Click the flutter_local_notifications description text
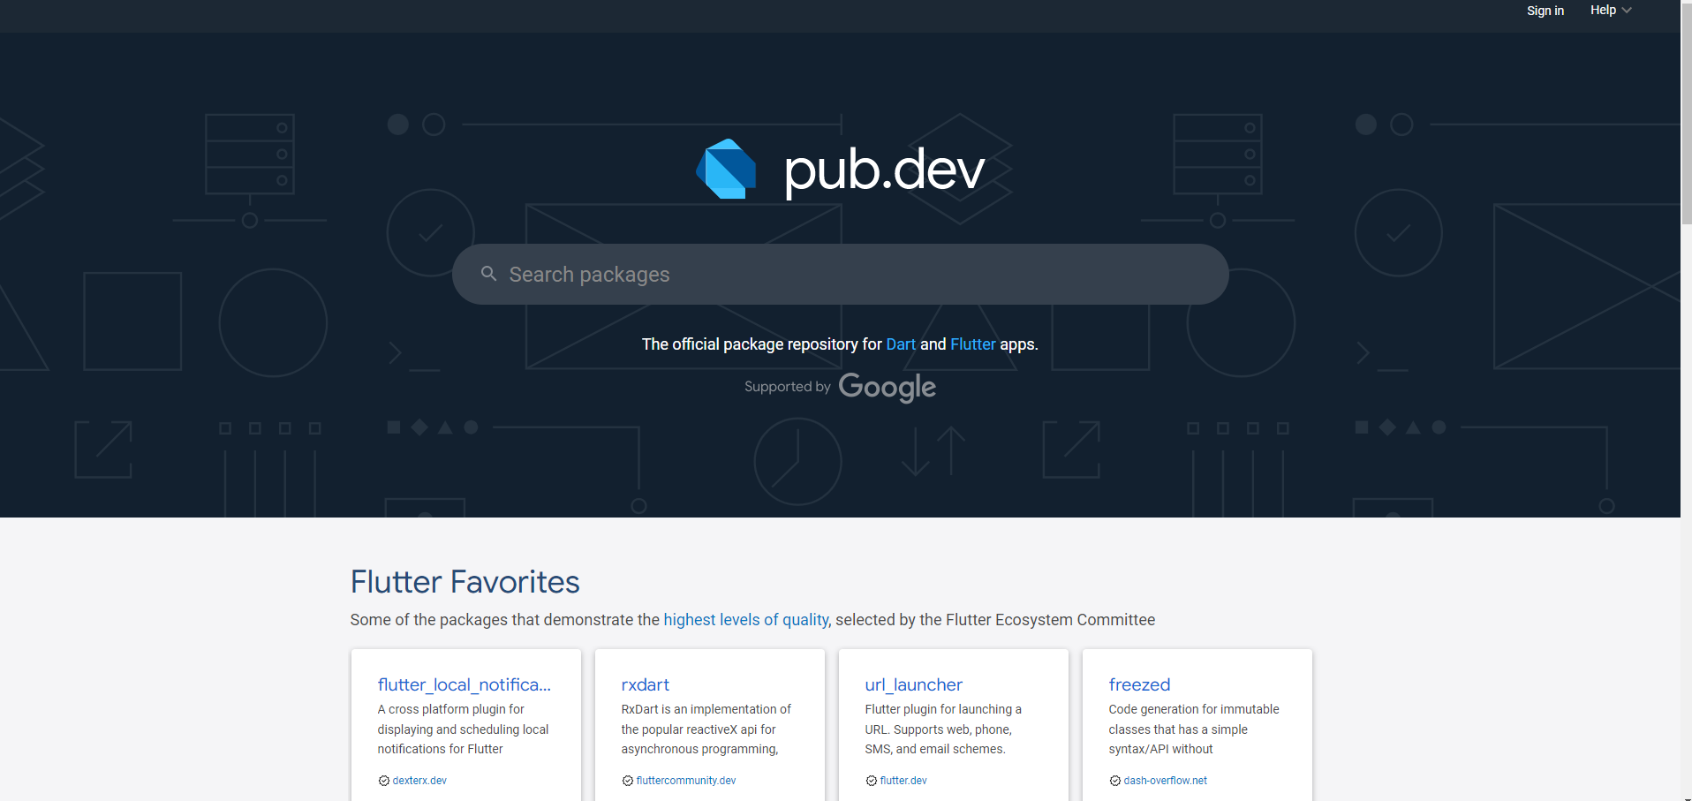The image size is (1692, 801). (463, 729)
